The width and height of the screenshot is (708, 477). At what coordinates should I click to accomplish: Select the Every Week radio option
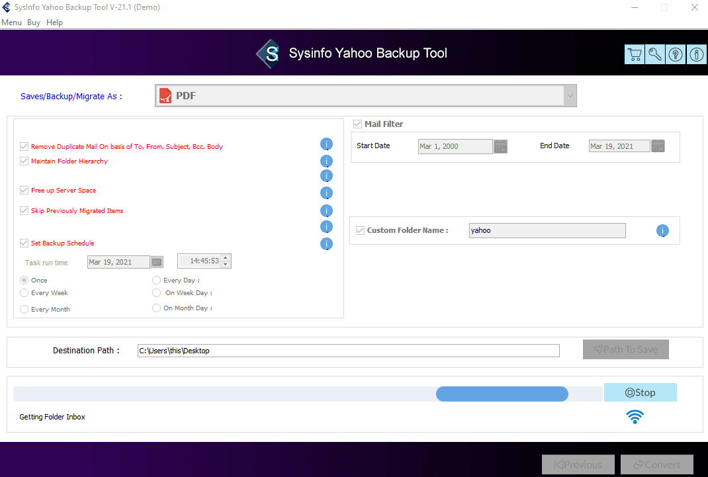pos(24,293)
